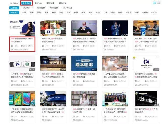The width and height of the screenshot is (168, 124).
Task: Open title 全球最快IPO公司诞生
Action: pos(146,75)
